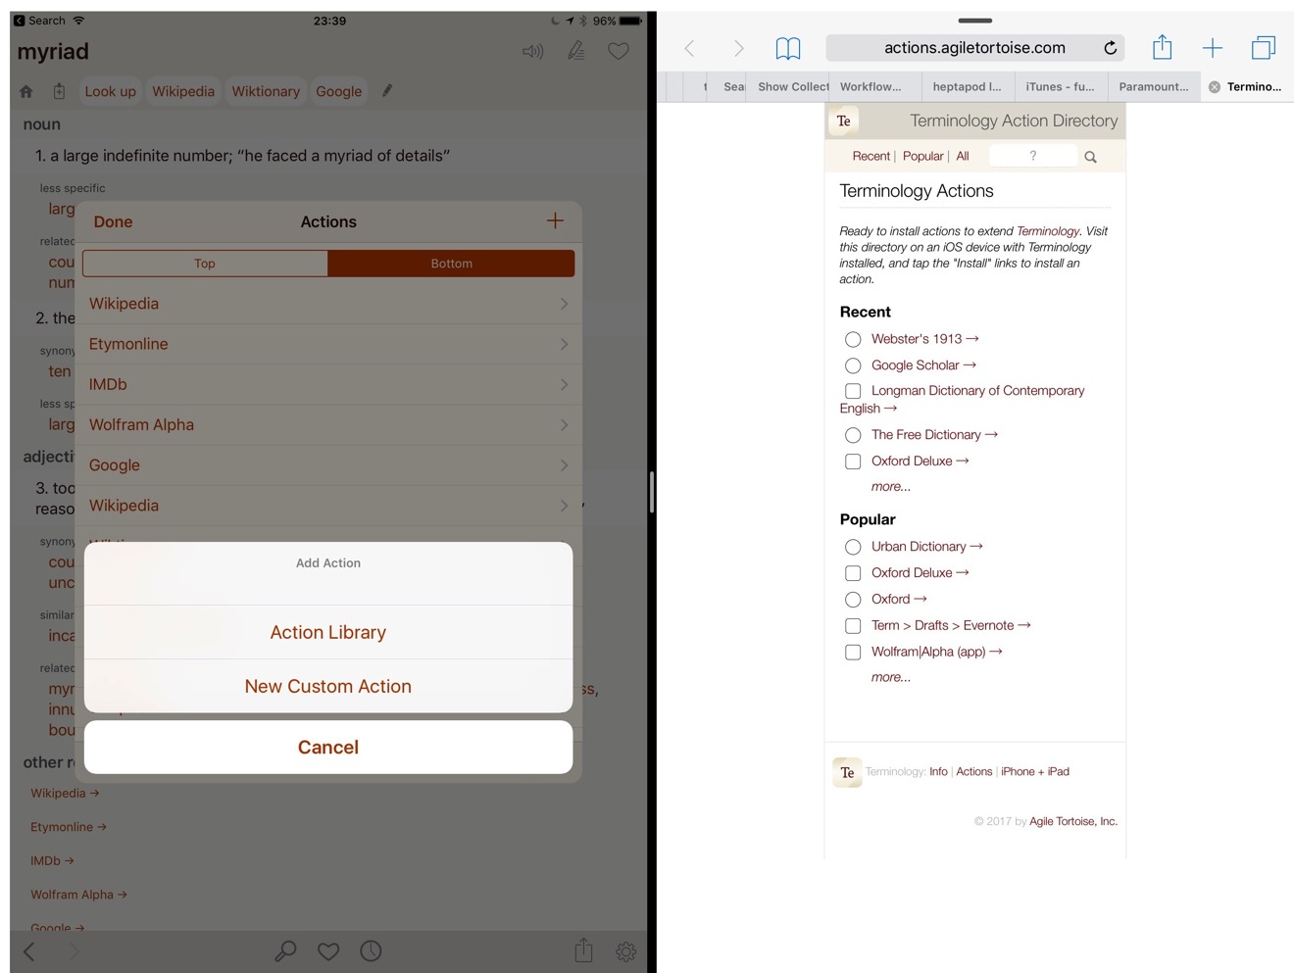Tap the circle beside Webster's 1913

pos(853,339)
